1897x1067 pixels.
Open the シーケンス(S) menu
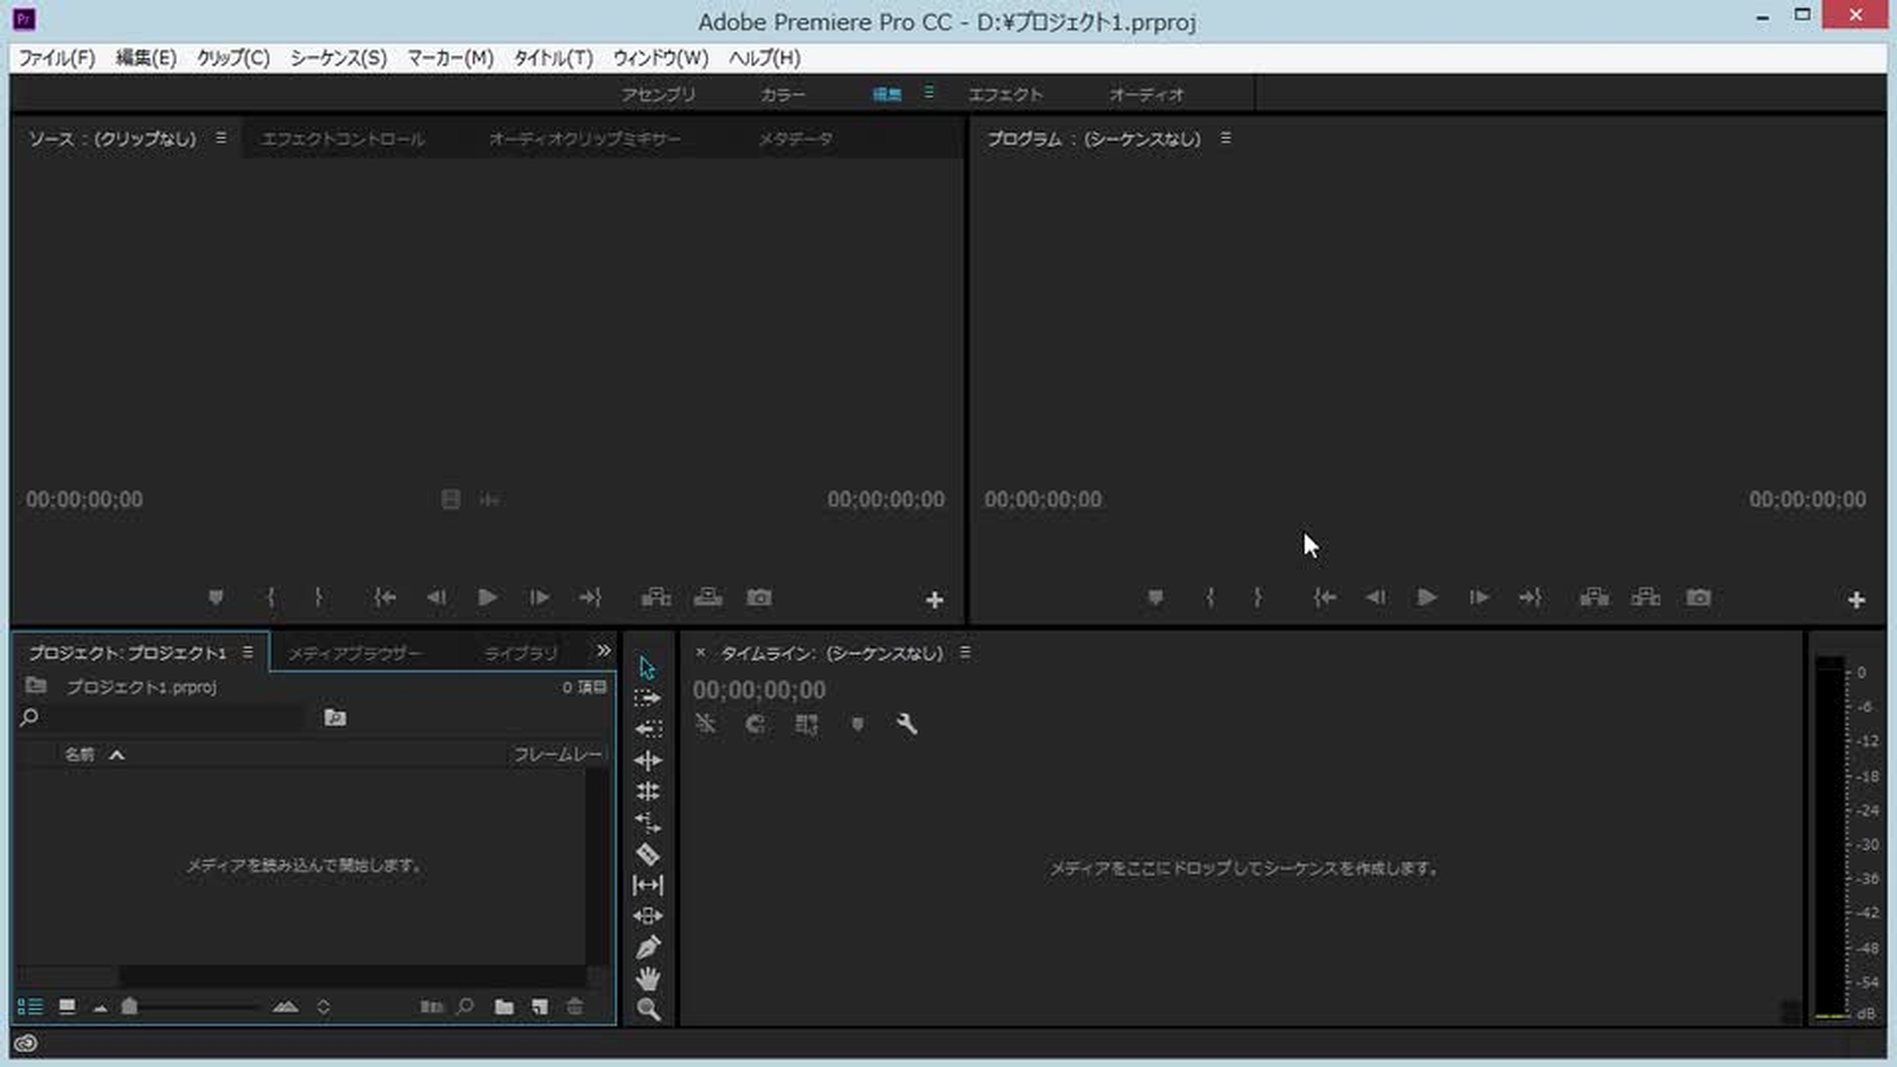338,58
